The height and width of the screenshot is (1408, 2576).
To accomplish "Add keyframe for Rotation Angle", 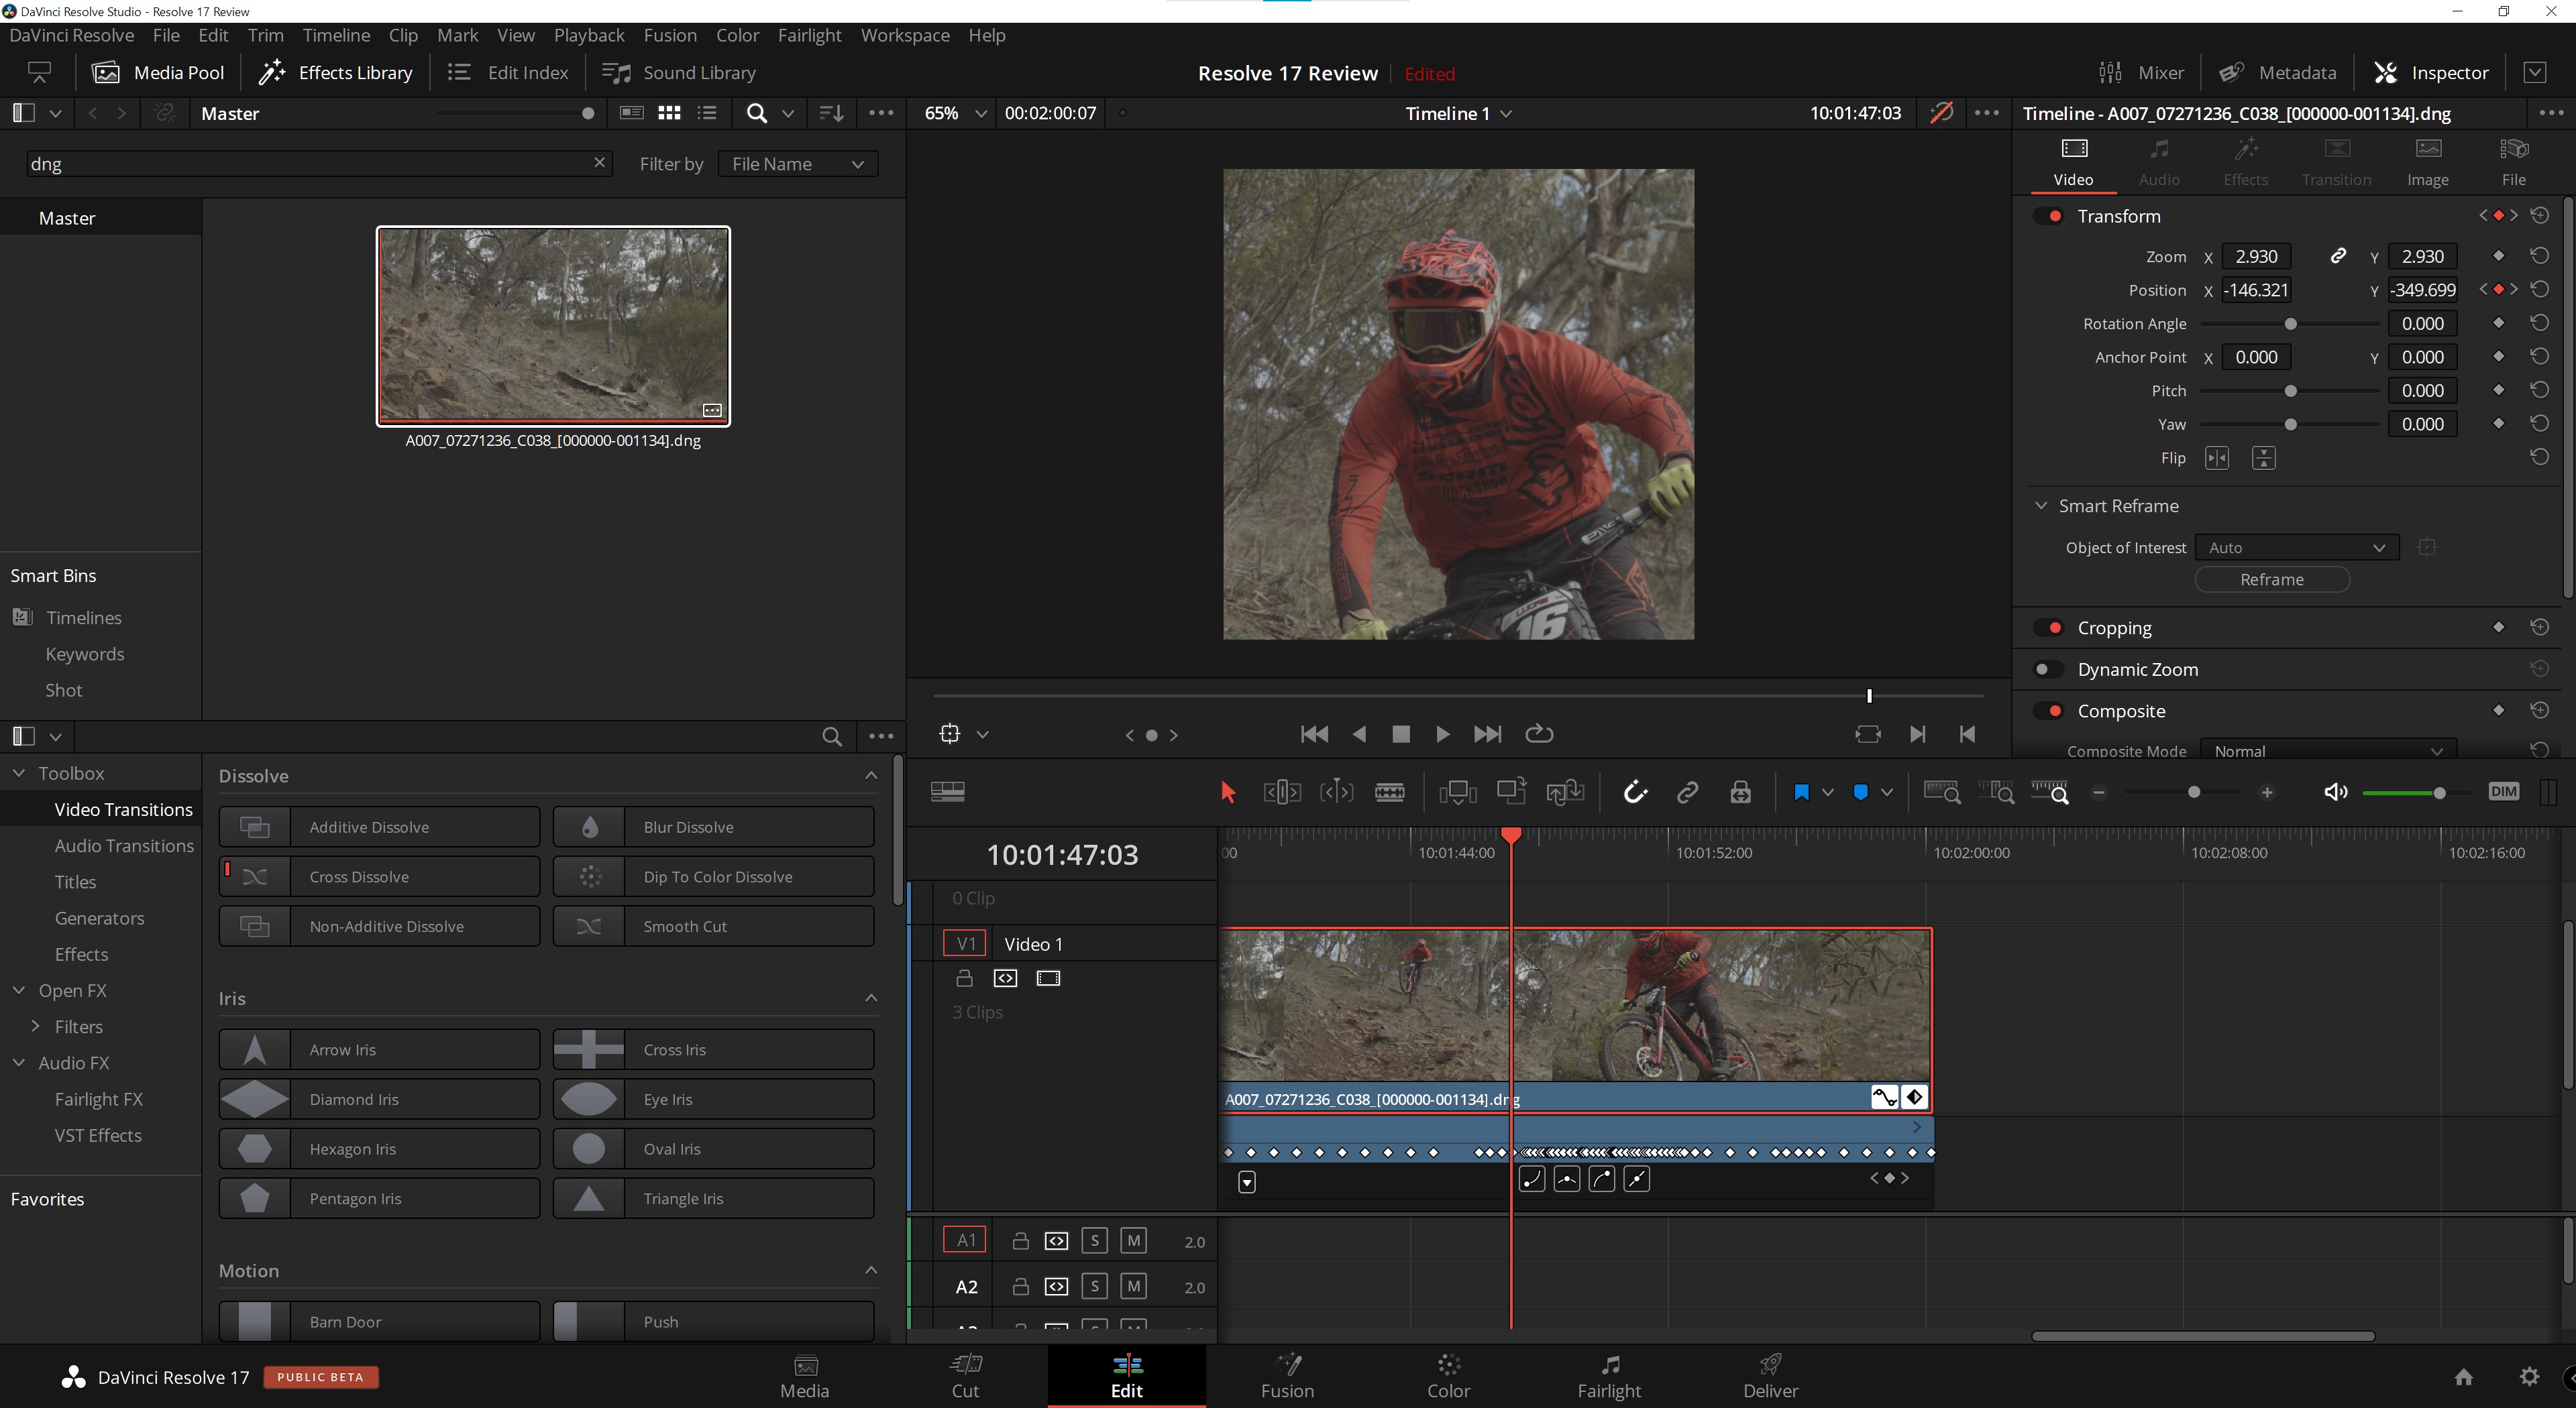I will [x=2498, y=322].
